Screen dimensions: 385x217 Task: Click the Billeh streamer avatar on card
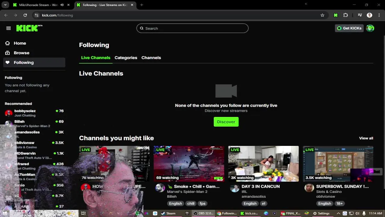click(160, 188)
